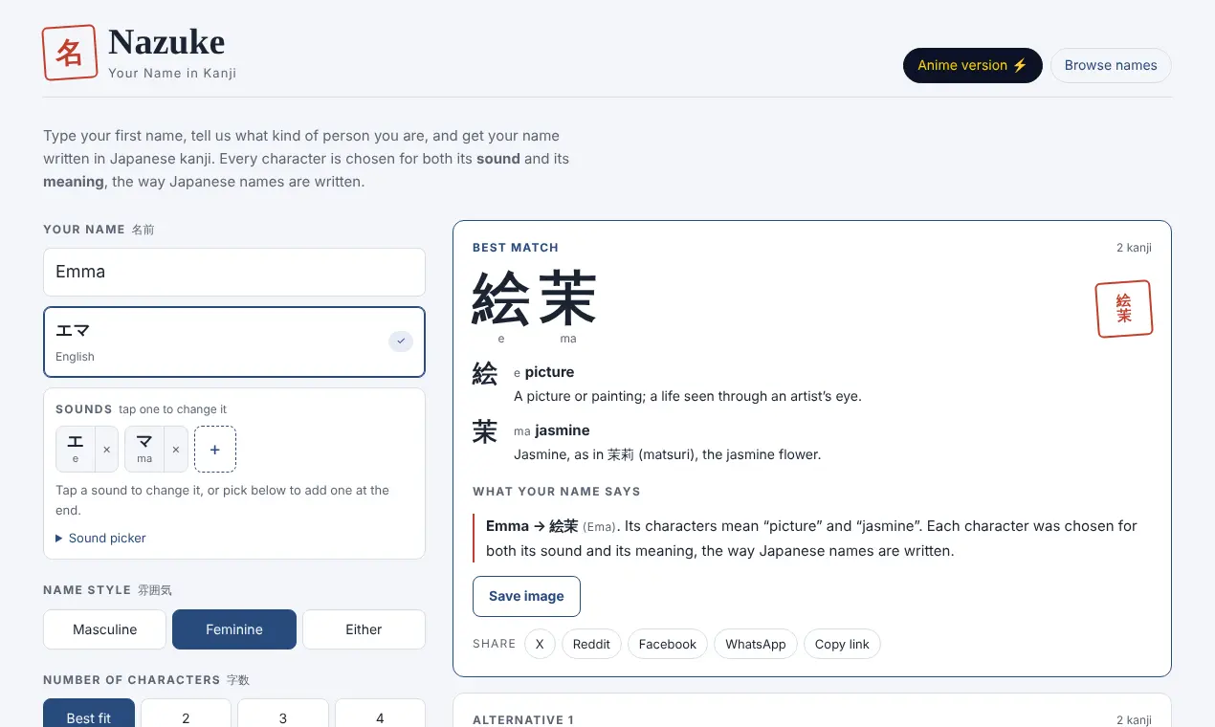Expand the Sound picker
The width and height of the screenshot is (1215, 727).
click(x=100, y=538)
